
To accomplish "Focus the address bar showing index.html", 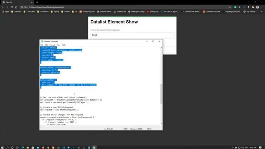I will click(125, 7).
